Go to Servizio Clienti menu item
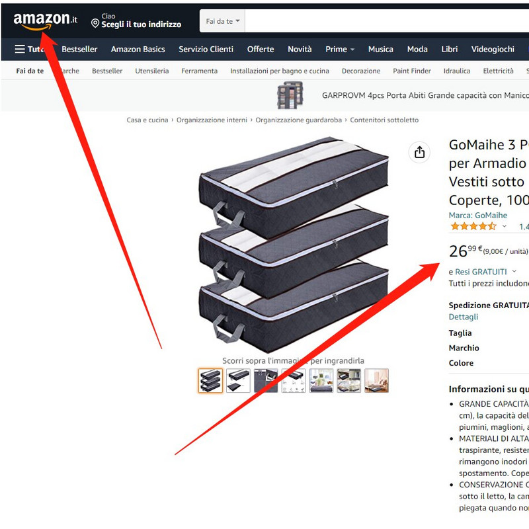The image size is (529, 529). pyautogui.click(x=206, y=49)
